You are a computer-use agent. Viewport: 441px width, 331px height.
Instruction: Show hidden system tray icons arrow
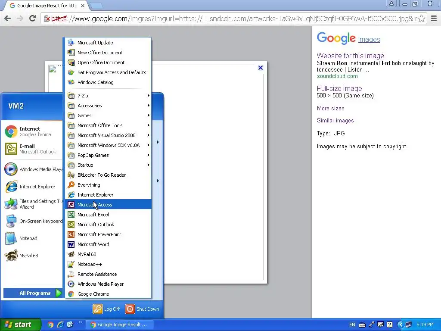click(400, 325)
